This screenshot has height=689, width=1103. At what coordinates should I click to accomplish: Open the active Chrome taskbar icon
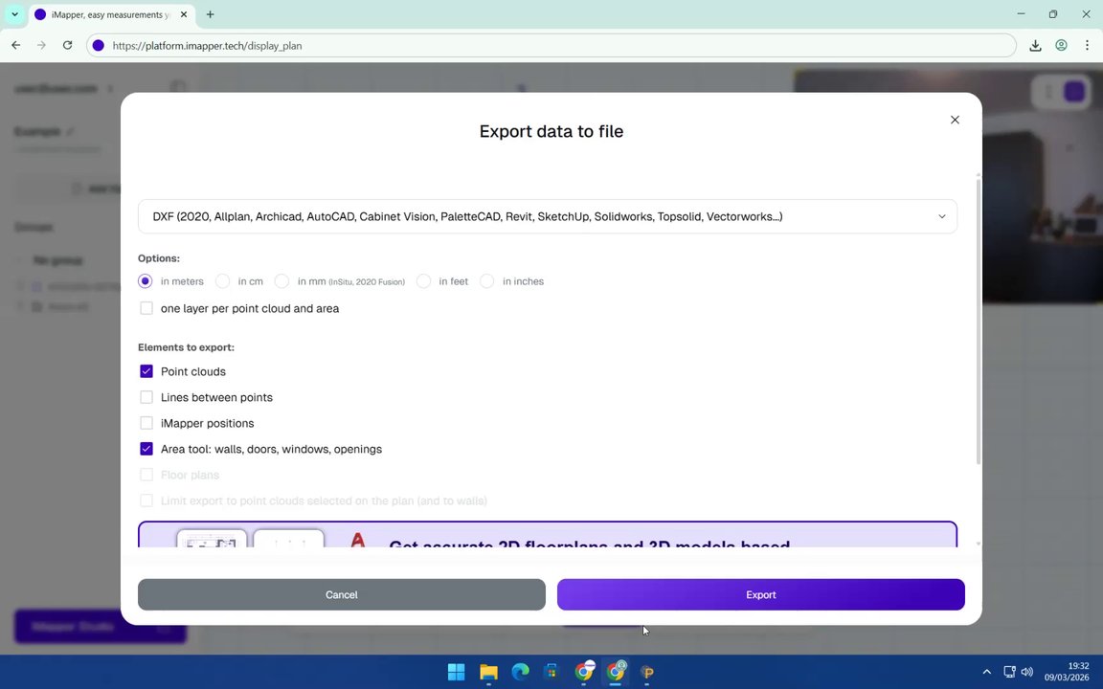tap(616, 672)
